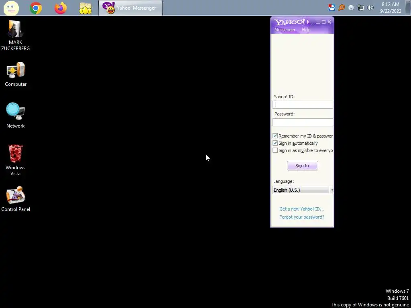
Task: Click the red-blue tray icon beside magnifier
Action: click(x=332, y=8)
